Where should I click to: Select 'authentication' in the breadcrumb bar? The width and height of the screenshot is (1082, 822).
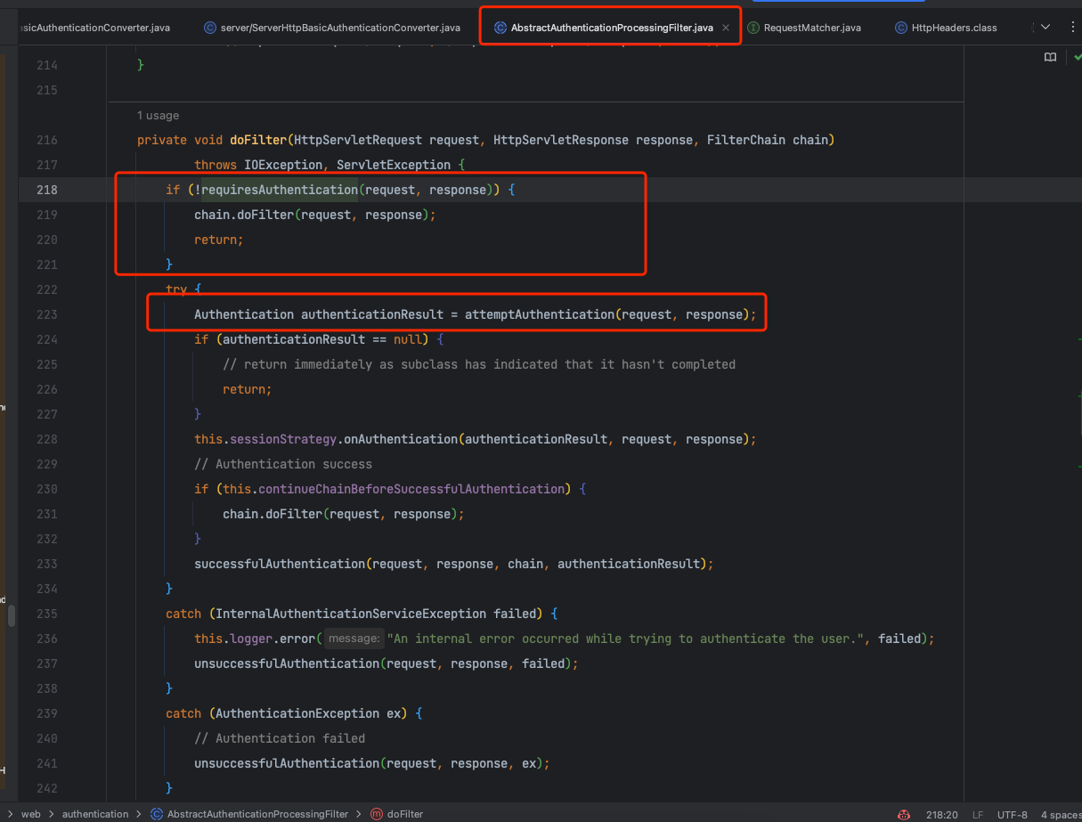(95, 814)
